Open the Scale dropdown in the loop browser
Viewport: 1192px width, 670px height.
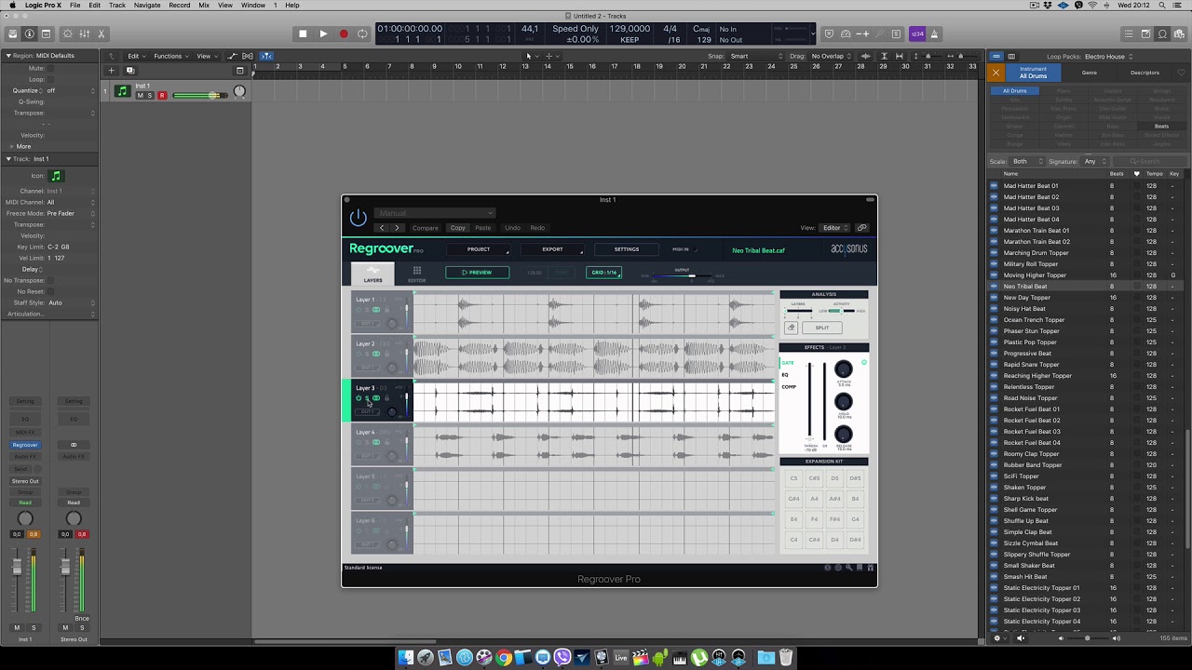pyautogui.click(x=1025, y=161)
